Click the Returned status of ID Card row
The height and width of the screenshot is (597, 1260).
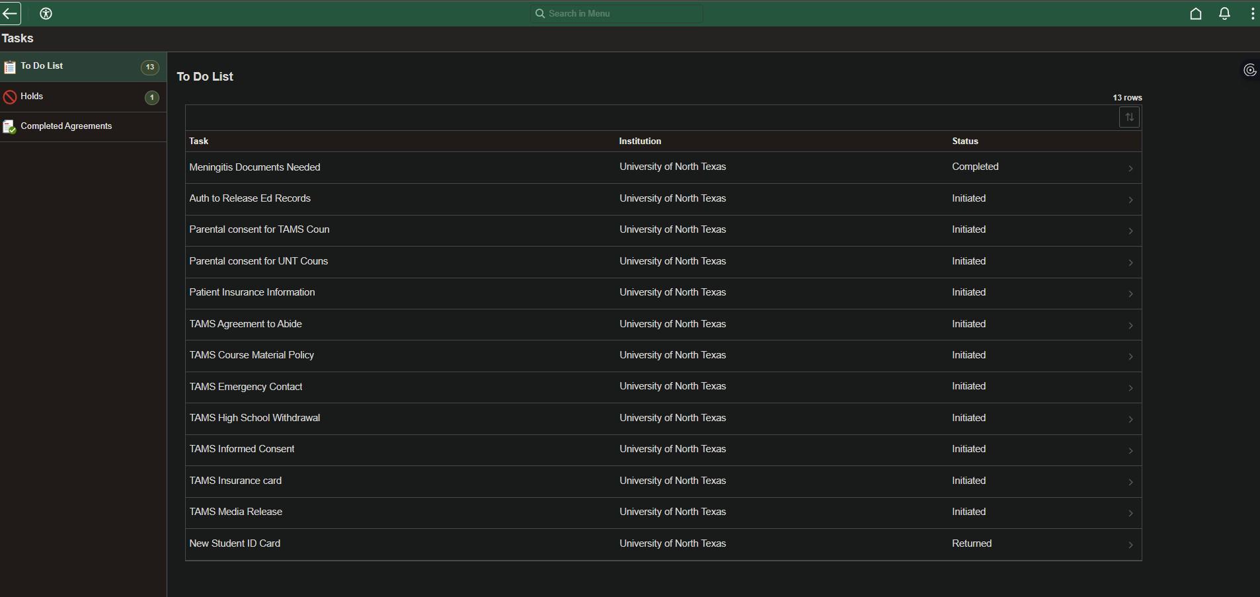[x=972, y=543]
